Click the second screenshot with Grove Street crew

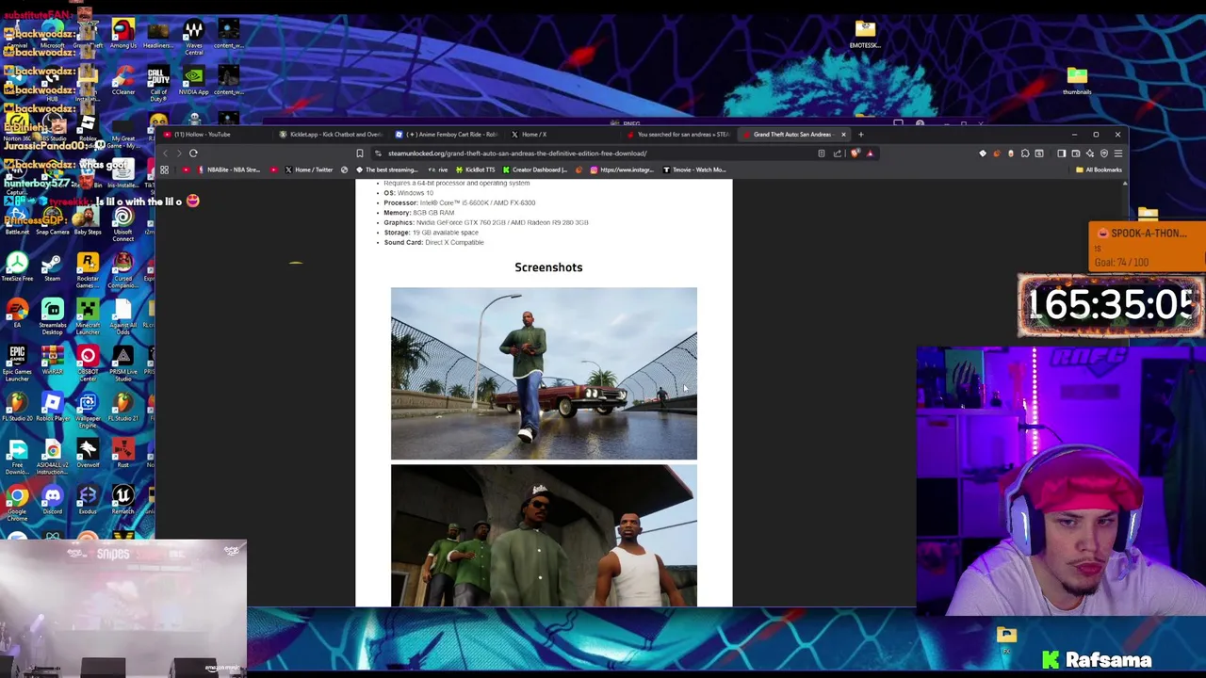tap(544, 535)
